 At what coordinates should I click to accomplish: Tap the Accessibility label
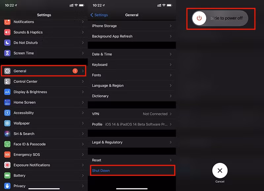pos(23,113)
